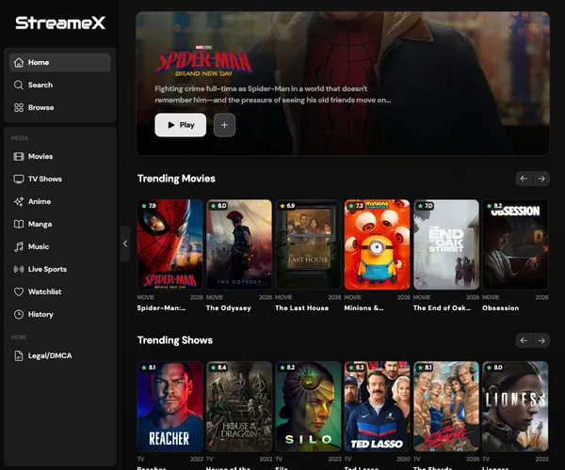Open The Last House movie poster
Screen dimensions: 565x470
(308, 244)
